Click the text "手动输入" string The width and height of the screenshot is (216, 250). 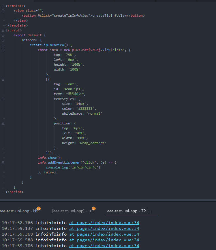pyautogui.click(x=75, y=94)
